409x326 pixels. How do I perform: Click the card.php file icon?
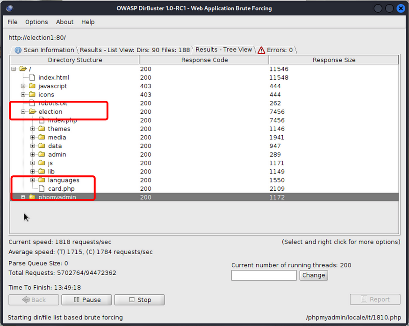pyautogui.click(x=42, y=188)
